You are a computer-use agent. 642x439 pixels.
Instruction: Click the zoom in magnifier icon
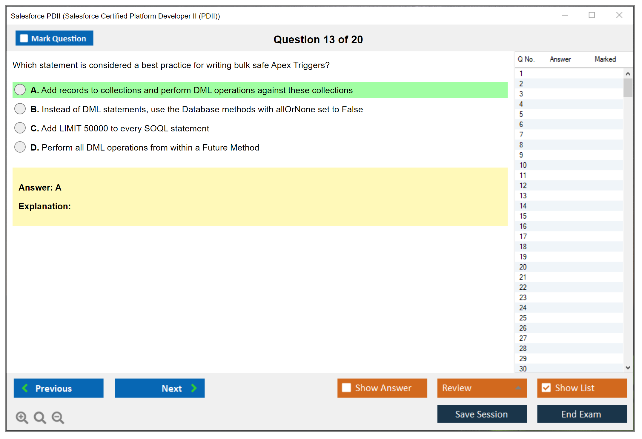point(22,417)
